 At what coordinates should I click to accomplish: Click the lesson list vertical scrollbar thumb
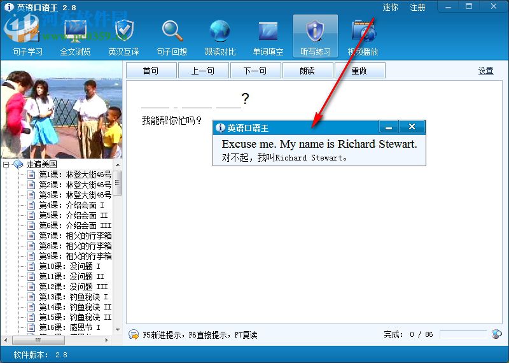(118, 183)
